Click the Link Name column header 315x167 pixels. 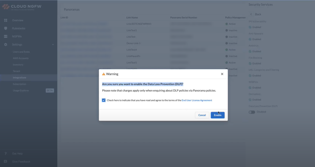(x=132, y=17)
